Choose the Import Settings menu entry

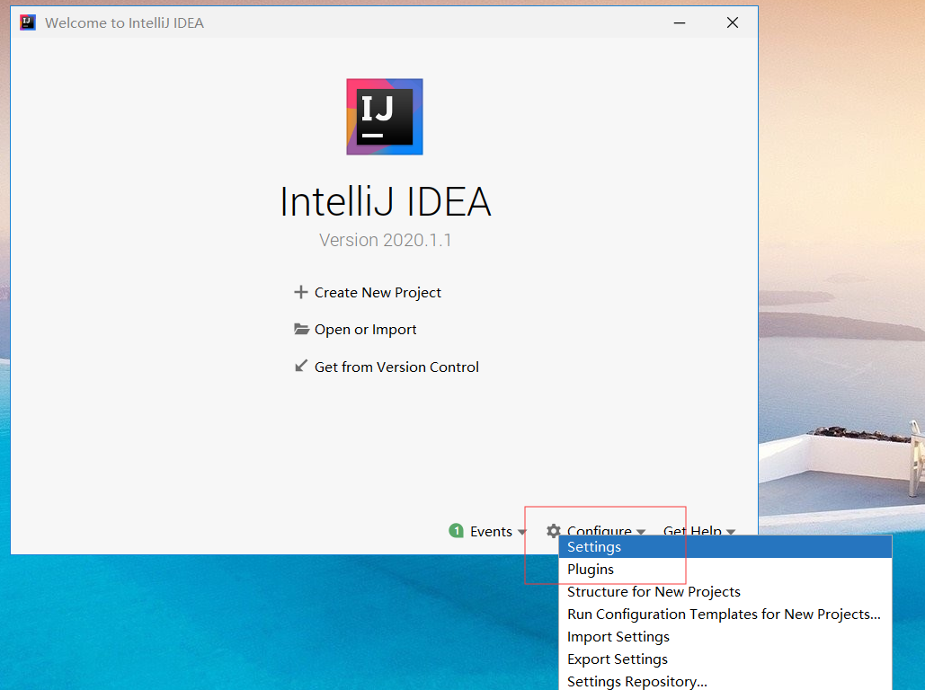(618, 637)
